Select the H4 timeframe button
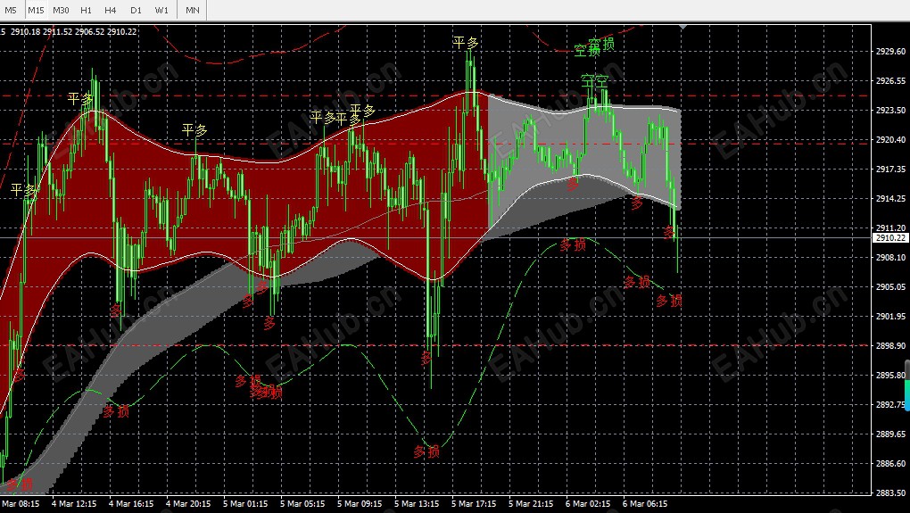Viewport: 910px width, 513px height. 111,10
